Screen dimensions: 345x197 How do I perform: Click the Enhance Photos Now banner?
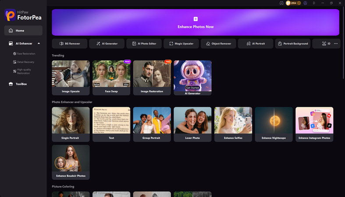[196, 22]
